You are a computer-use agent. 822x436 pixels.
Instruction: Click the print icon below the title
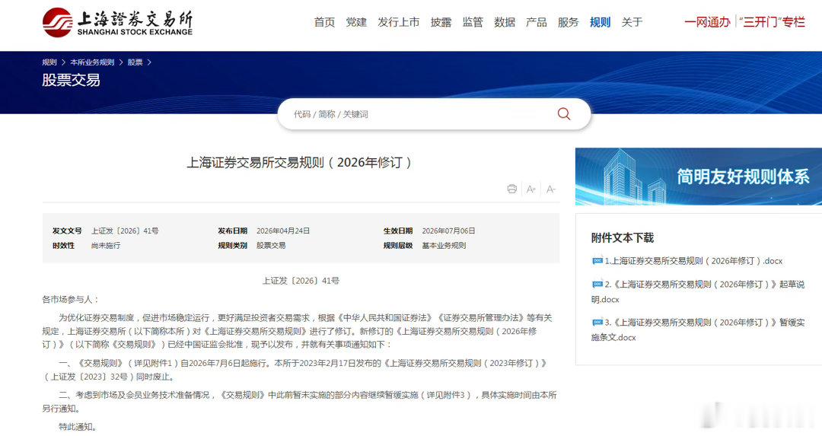[512, 189]
